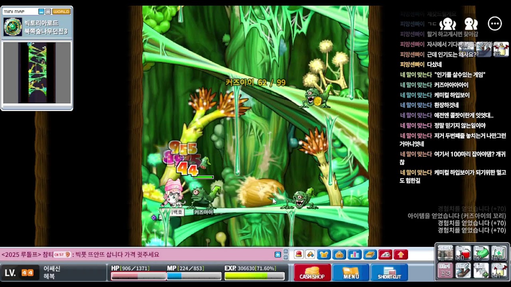The image size is (511, 287).
Task: Click the chat line 다샀네
Action: tap(434, 64)
